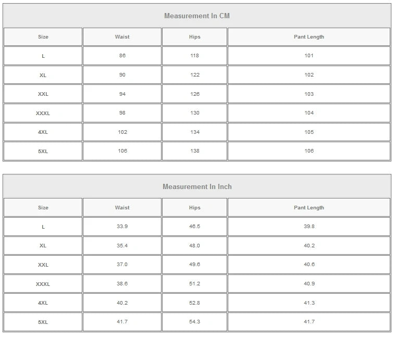This screenshot has width=395, height=338.
Task: Click the "Measurement In Inch" table title
Action: pos(197,187)
